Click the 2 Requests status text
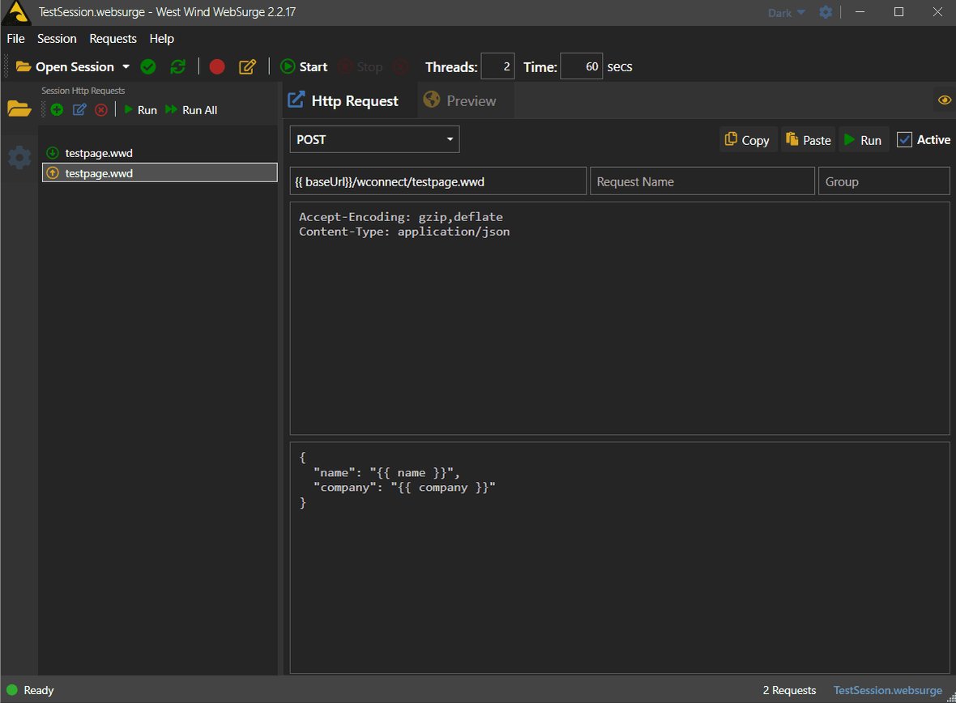956x703 pixels. (789, 690)
